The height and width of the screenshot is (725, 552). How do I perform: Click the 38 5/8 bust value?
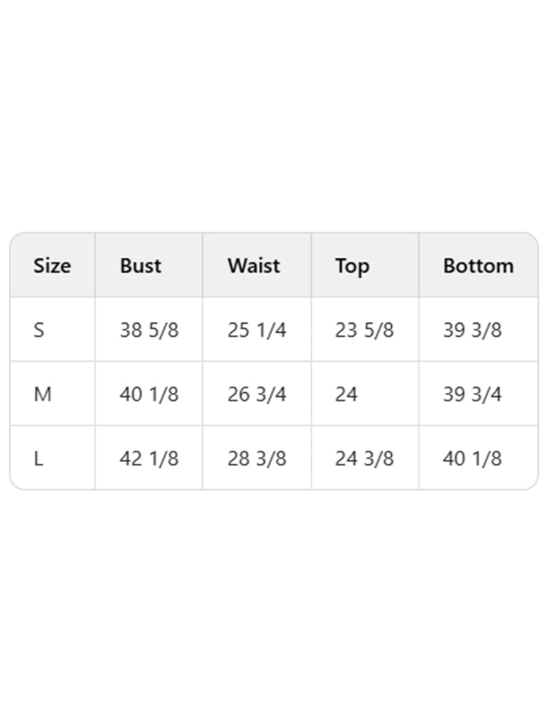point(149,330)
